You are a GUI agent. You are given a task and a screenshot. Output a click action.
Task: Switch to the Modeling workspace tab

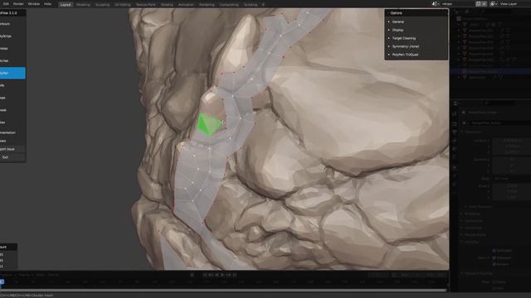point(83,5)
